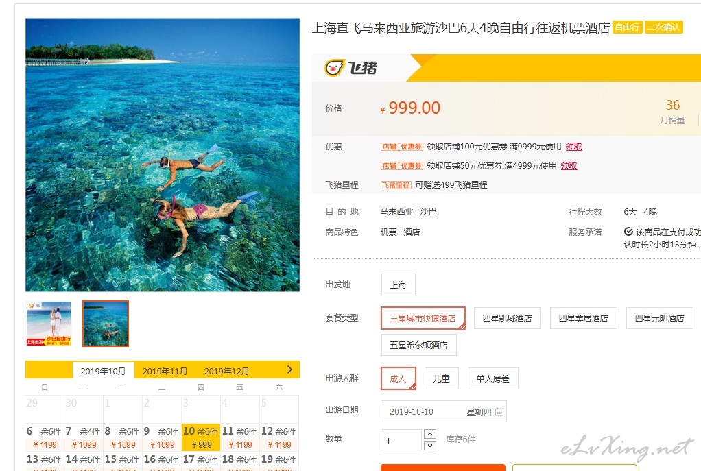The image size is (701, 471).
Task: Click the 自由行 yellow tag
Action: click(627, 27)
